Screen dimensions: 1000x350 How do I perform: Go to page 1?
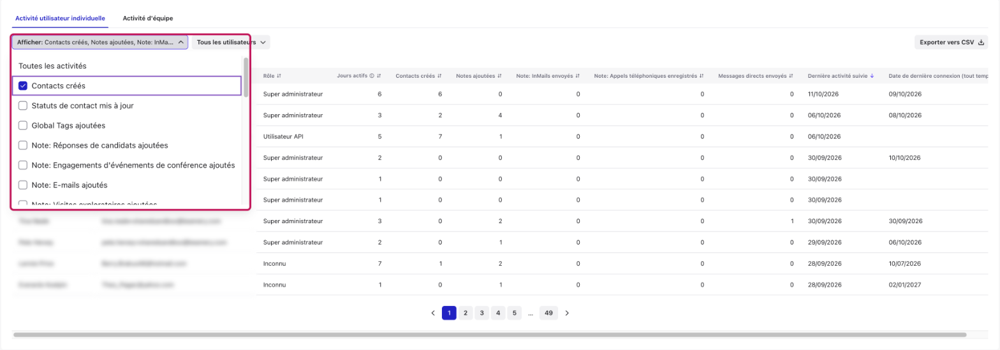[449, 313]
